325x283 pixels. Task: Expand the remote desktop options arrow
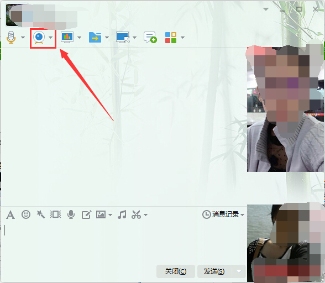tap(134, 38)
